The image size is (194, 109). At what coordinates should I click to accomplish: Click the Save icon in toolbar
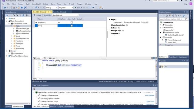[22, 8]
